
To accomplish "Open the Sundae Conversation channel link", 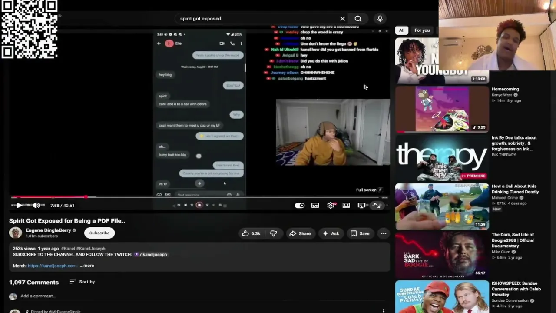I will [510, 300].
